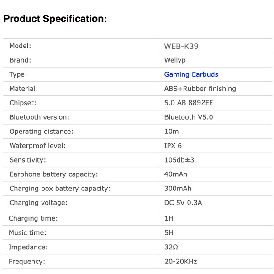Viewport: 274px width, 274px height.
Task: Select the 40mAh earphone battery value
Action: coord(176,174)
